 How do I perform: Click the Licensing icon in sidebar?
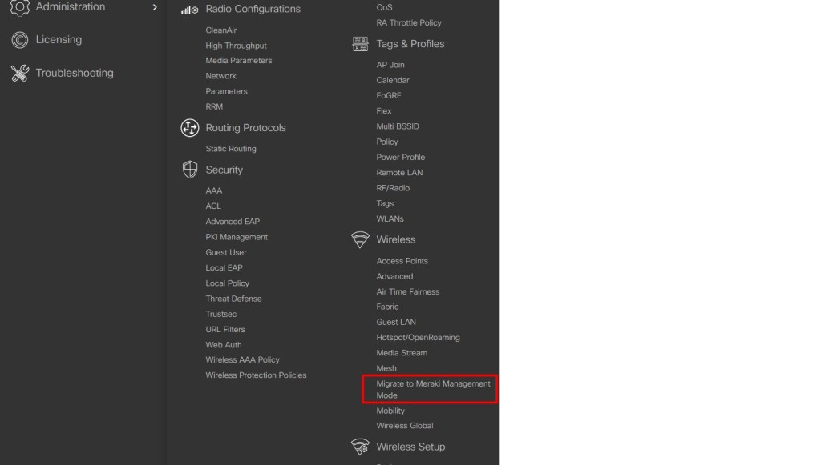pos(19,39)
